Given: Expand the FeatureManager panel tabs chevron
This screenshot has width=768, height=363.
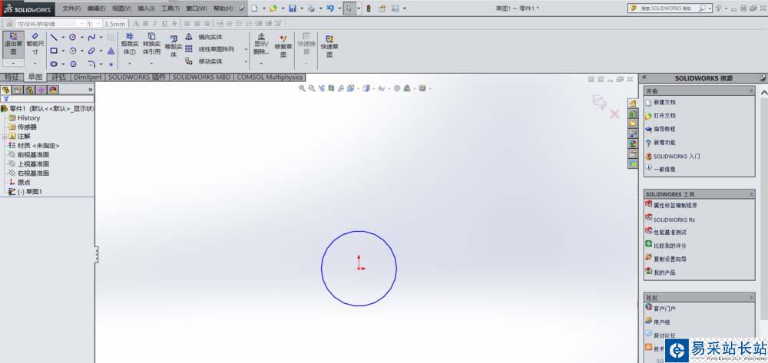Looking at the screenshot, I should point(90,90).
